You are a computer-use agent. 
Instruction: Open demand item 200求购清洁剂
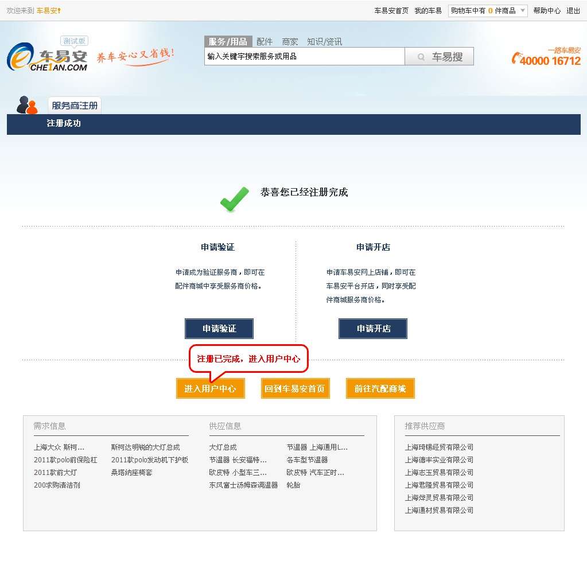[57, 485]
